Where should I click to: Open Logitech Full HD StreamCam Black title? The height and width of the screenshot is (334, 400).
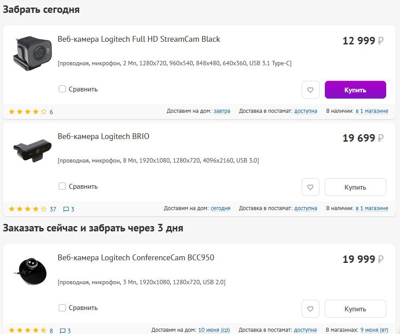[x=139, y=39]
